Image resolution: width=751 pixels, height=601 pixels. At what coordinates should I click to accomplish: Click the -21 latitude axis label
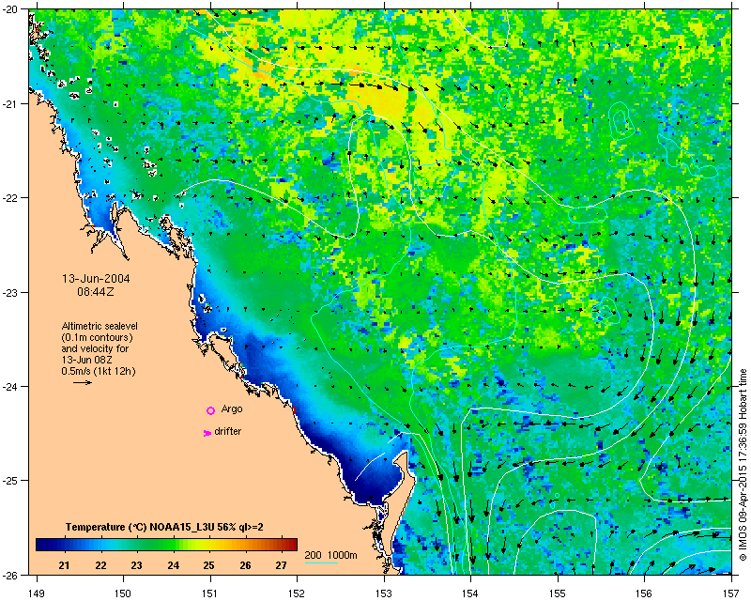click(x=10, y=103)
